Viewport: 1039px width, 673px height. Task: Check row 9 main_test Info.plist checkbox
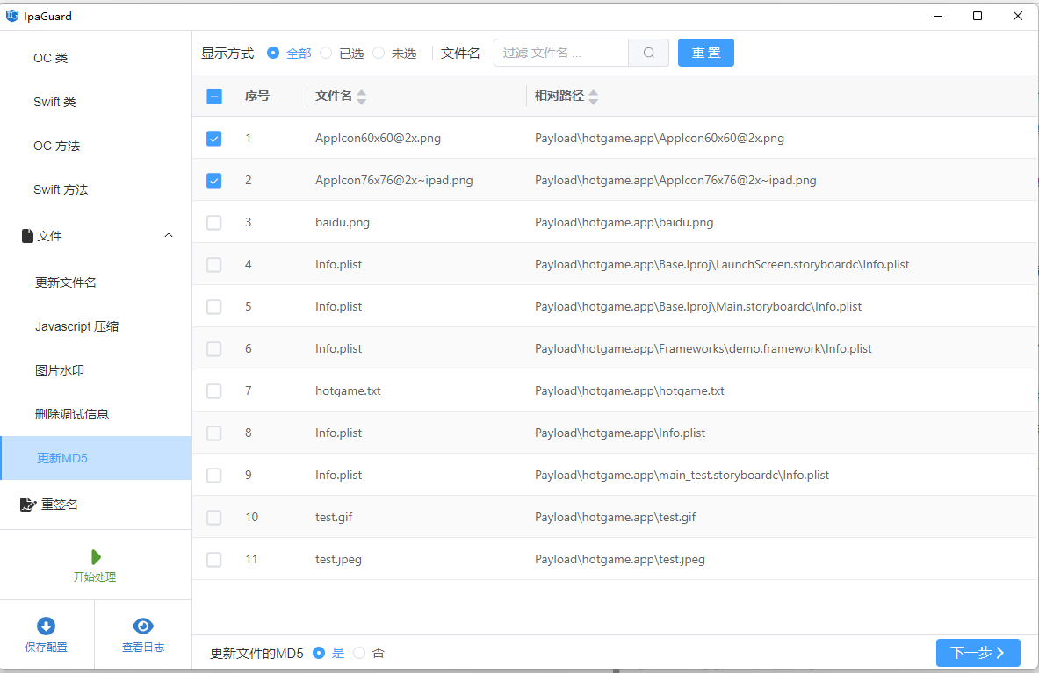(x=214, y=476)
